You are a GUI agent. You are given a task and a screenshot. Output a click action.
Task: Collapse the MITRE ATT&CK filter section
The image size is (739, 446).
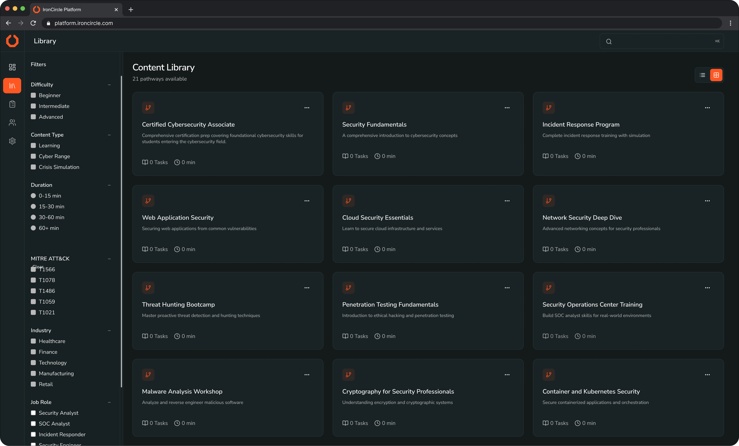[109, 259]
